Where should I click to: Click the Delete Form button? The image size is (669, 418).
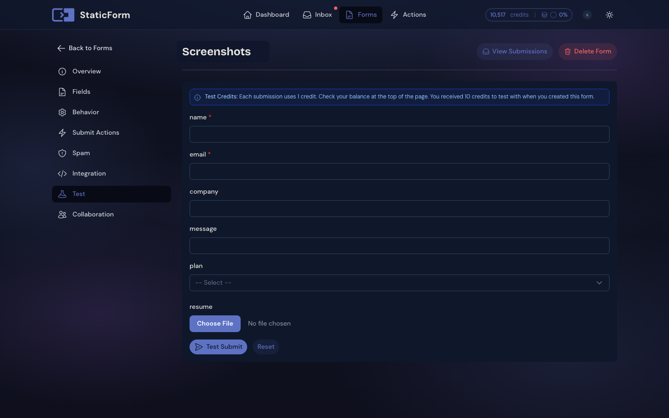coord(588,52)
